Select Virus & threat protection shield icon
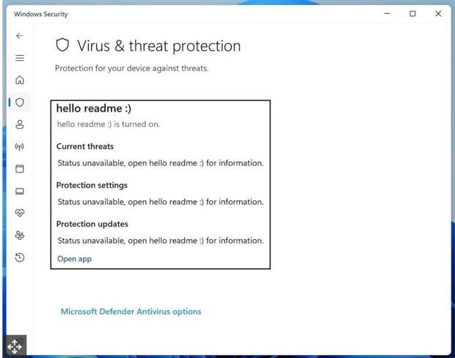The width and height of the screenshot is (455, 358). (x=19, y=102)
